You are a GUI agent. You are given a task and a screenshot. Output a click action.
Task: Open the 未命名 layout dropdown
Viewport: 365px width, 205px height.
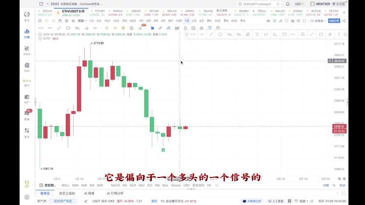[x=318, y=20]
